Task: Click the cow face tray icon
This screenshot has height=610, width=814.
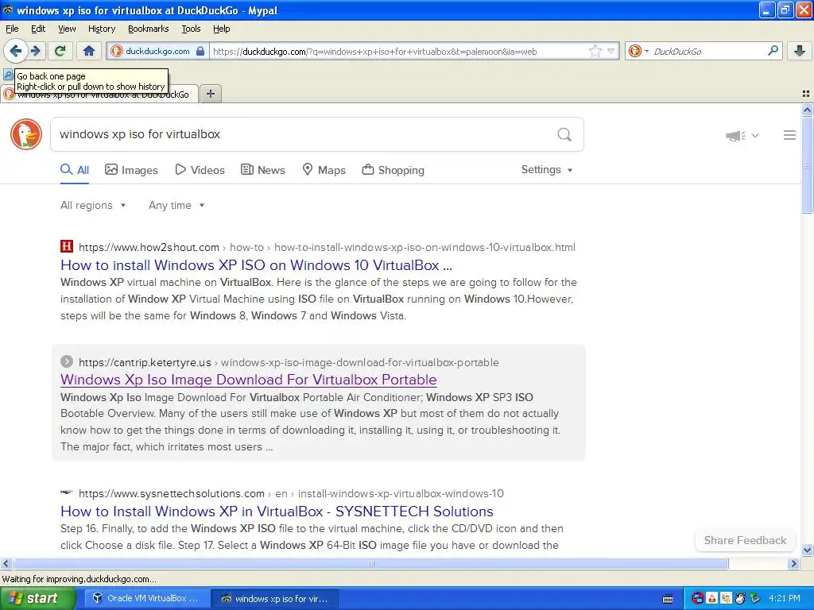Action: (x=740, y=599)
